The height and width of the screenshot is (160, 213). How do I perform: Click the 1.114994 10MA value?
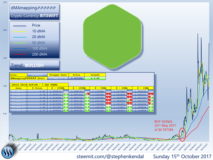click(x=140, y=110)
